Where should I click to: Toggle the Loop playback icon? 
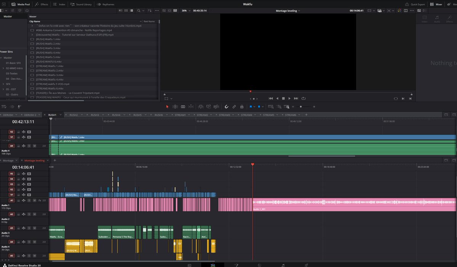tap(303, 99)
